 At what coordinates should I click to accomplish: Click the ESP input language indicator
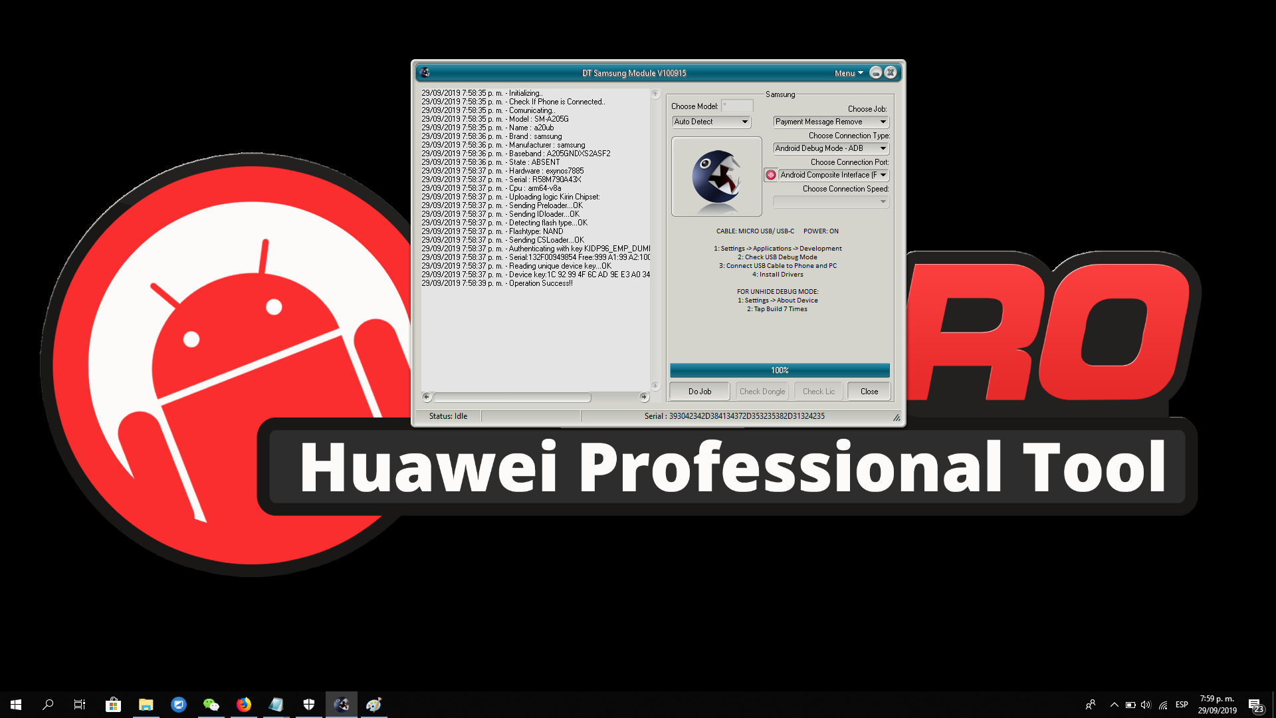(x=1182, y=705)
